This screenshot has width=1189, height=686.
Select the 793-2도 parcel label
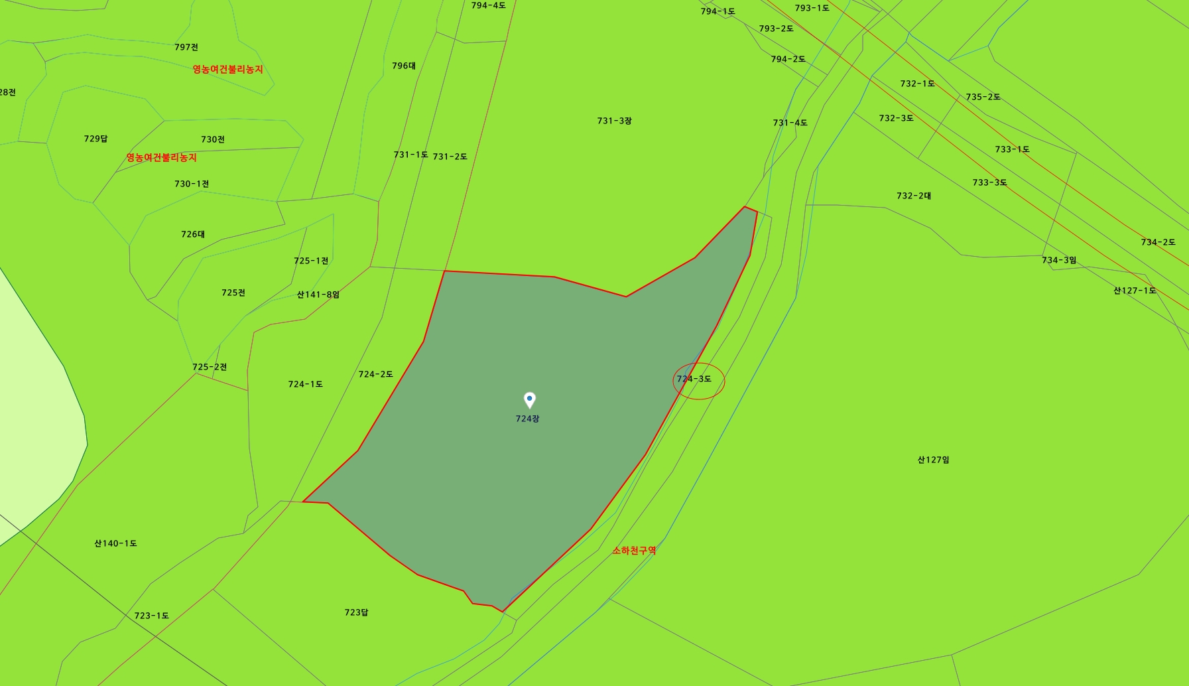[x=777, y=29]
